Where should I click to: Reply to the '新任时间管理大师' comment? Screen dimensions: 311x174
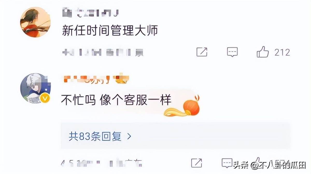point(232,52)
